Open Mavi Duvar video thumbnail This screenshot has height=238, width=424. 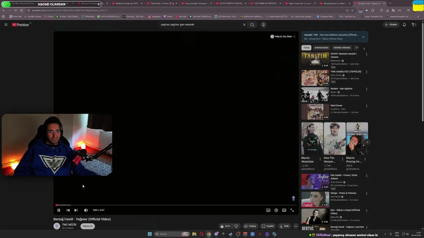pos(315,112)
